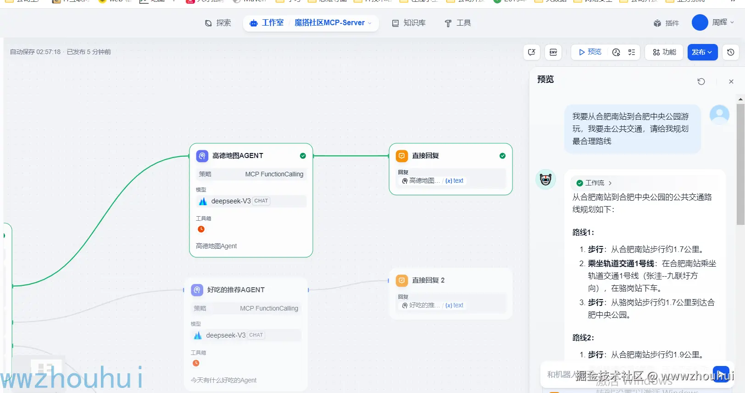Viewport: 745px width, 393px height.
Task: Click the toolbox icon in 好吃的推荐AGENT
Action: coord(196,363)
